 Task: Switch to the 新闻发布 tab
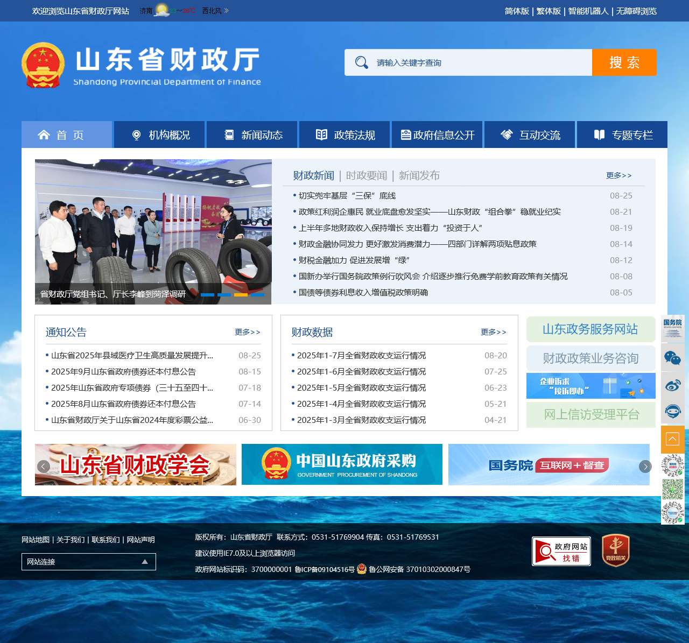click(419, 175)
